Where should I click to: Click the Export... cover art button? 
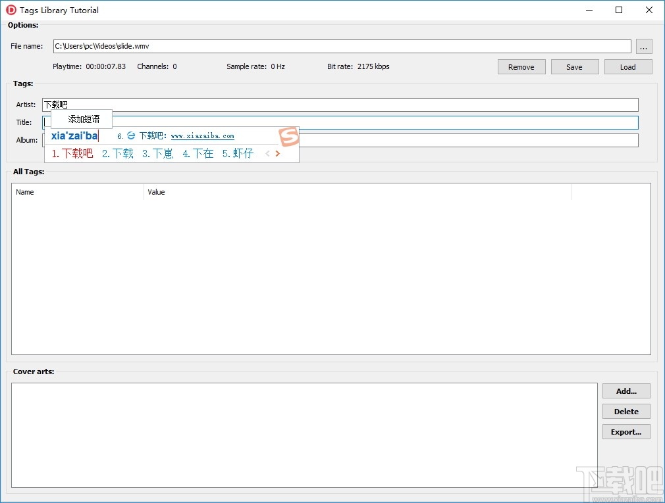[x=626, y=432]
